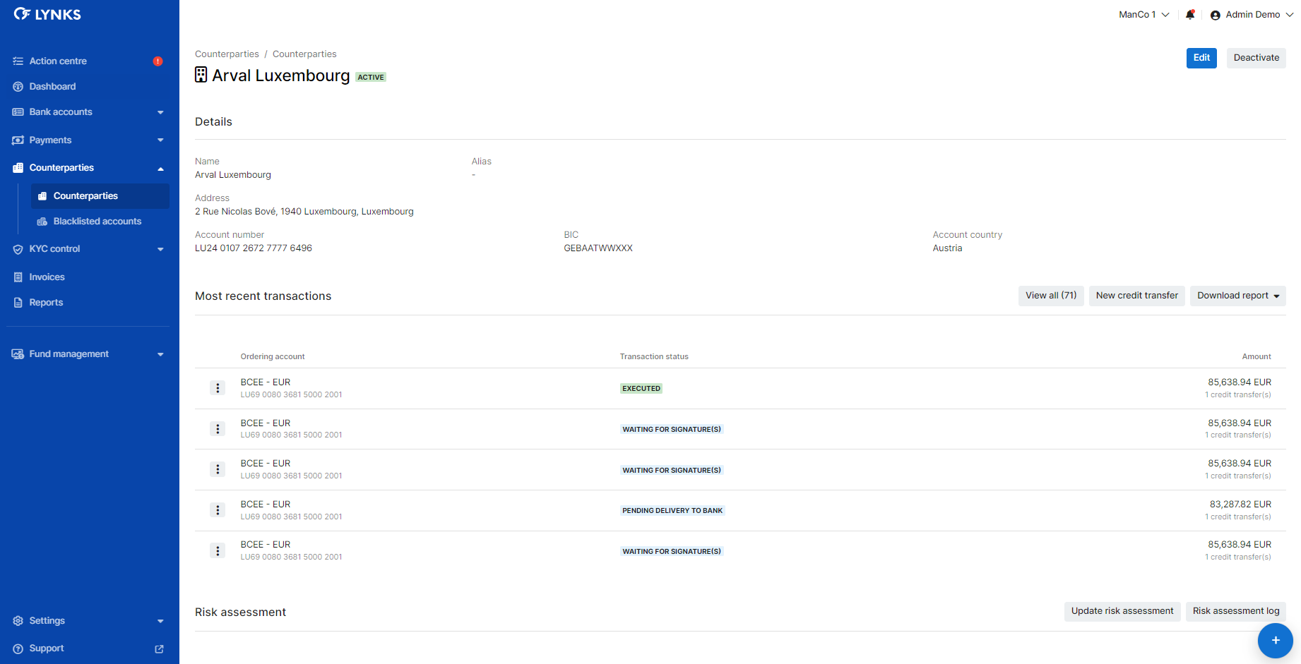
Task: Click Counterparties breadcrumb root link
Action: [227, 54]
